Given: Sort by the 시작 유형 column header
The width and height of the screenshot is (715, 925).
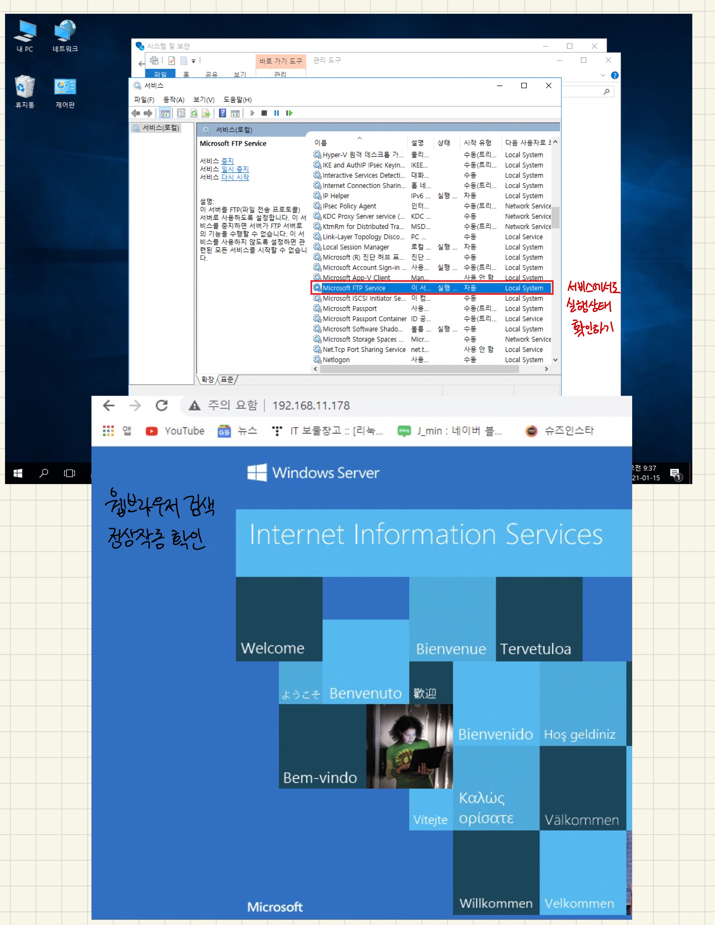Looking at the screenshot, I should [478, 143].
